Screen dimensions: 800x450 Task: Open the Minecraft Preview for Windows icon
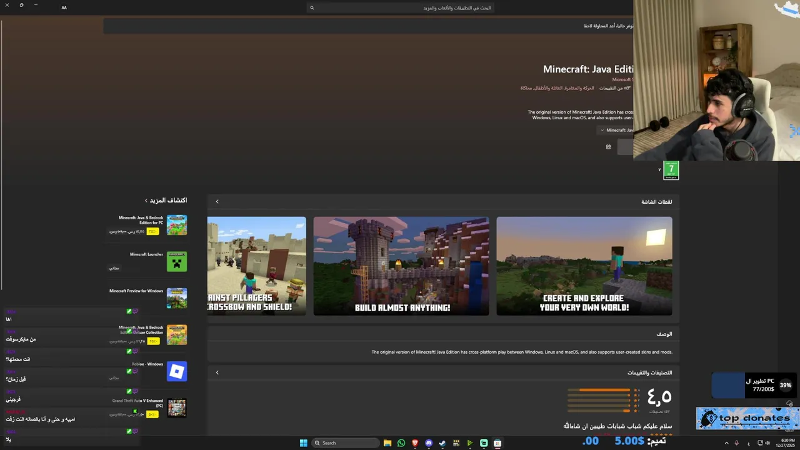[177, 298]
